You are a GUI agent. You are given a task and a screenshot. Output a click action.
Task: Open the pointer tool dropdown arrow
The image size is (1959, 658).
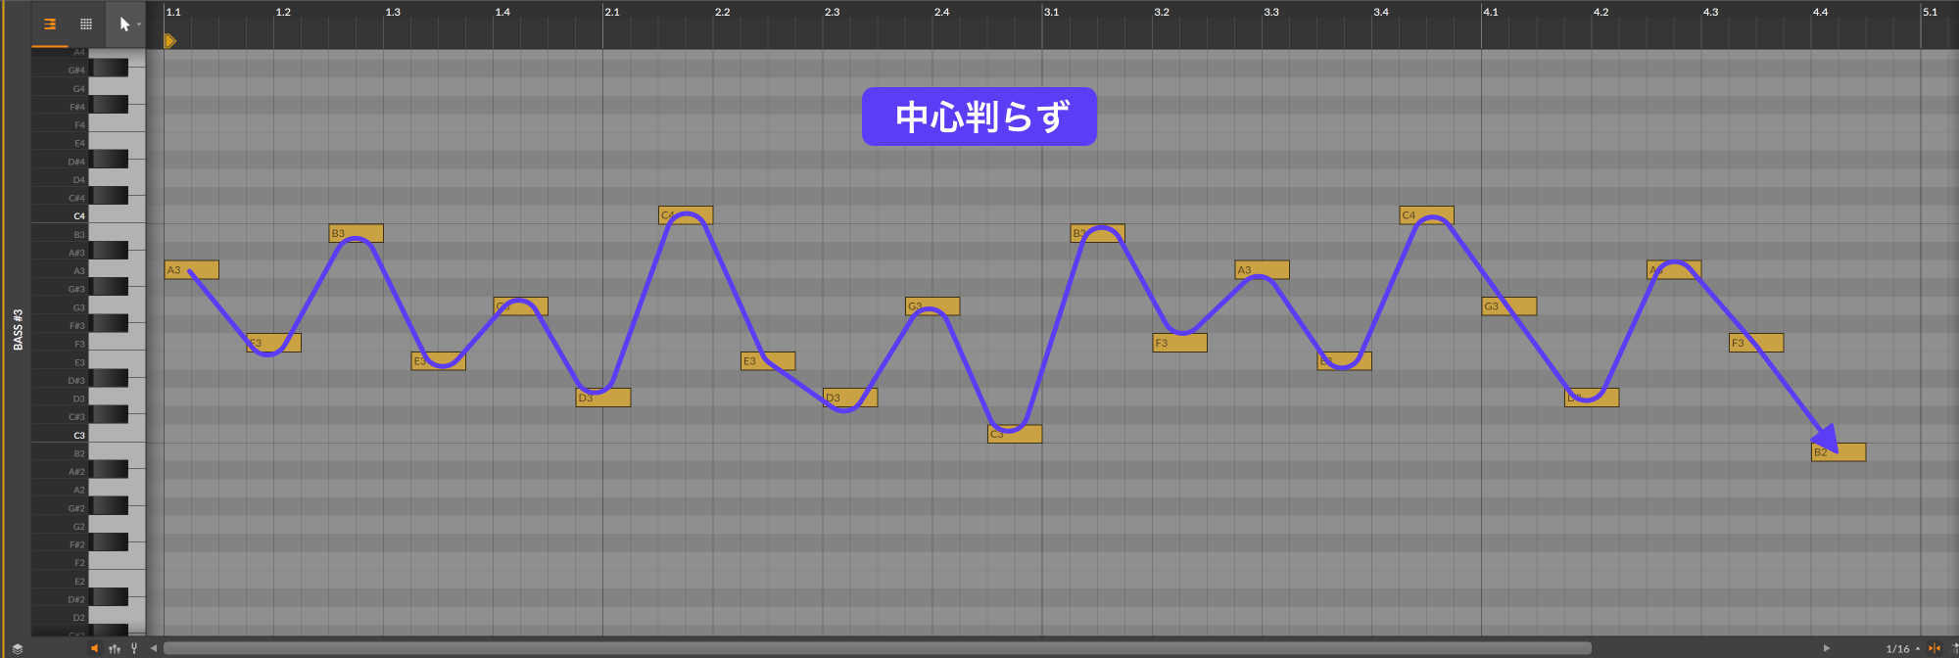click(x=139, y=24)
